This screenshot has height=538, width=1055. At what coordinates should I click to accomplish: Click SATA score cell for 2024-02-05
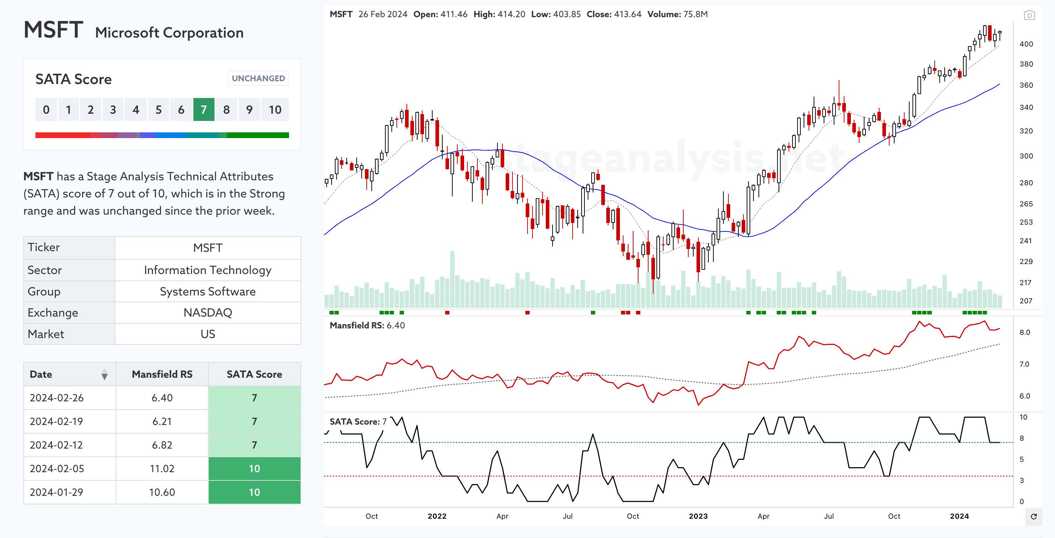[254, 469]
